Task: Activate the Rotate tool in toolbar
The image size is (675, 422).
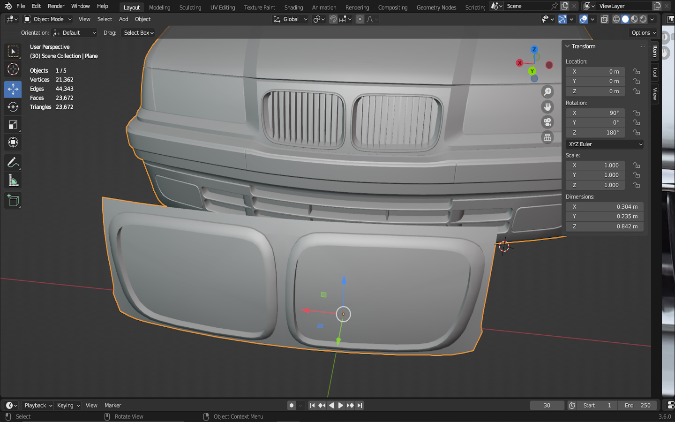Action: coord(13,107)
